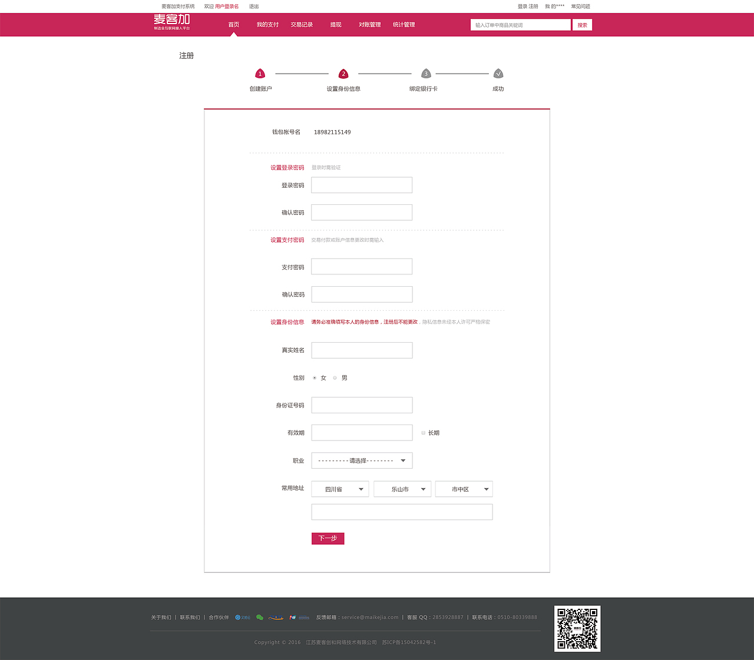Go to the 首页 nav tab

point(234,25)
